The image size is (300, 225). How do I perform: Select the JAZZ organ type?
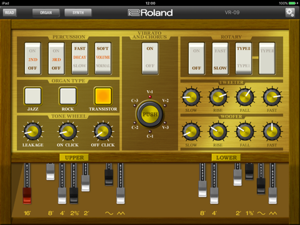(33, 96)
